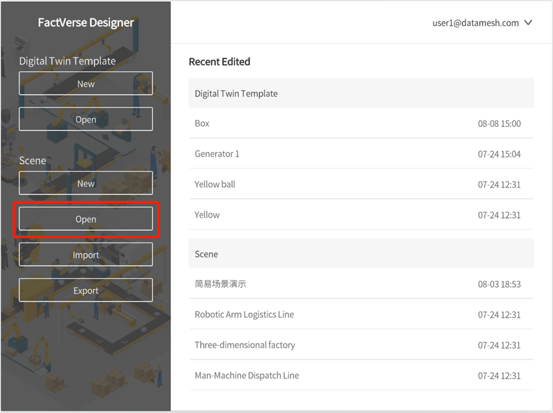
Task: Click the FactVerse Designer title
Action: [86, 23]
